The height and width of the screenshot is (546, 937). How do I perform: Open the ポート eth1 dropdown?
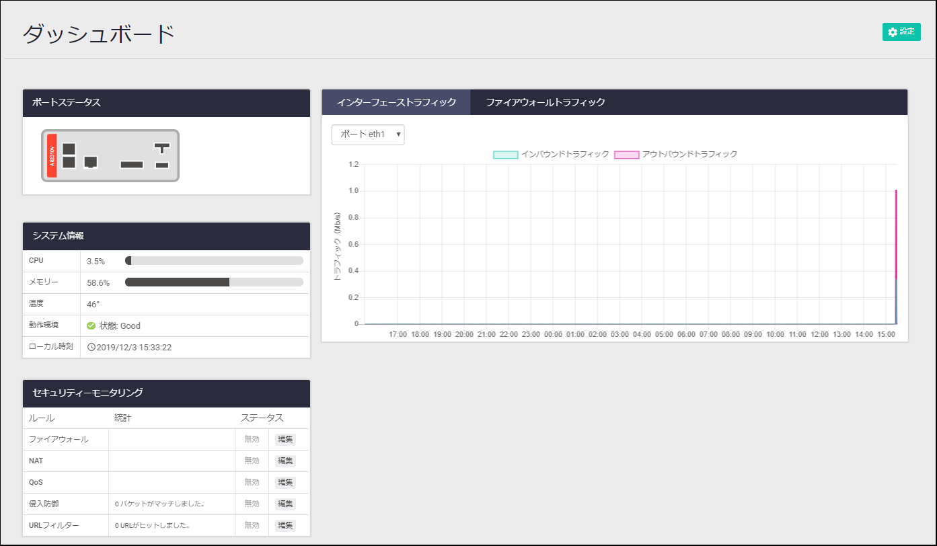[x=368, y=134]
